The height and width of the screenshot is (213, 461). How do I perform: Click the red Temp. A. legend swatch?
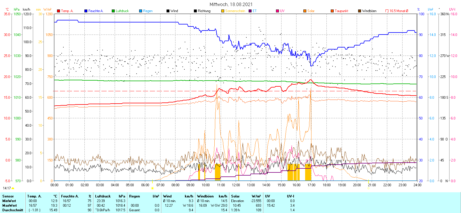pyautogui.click(x=58, y=11)
